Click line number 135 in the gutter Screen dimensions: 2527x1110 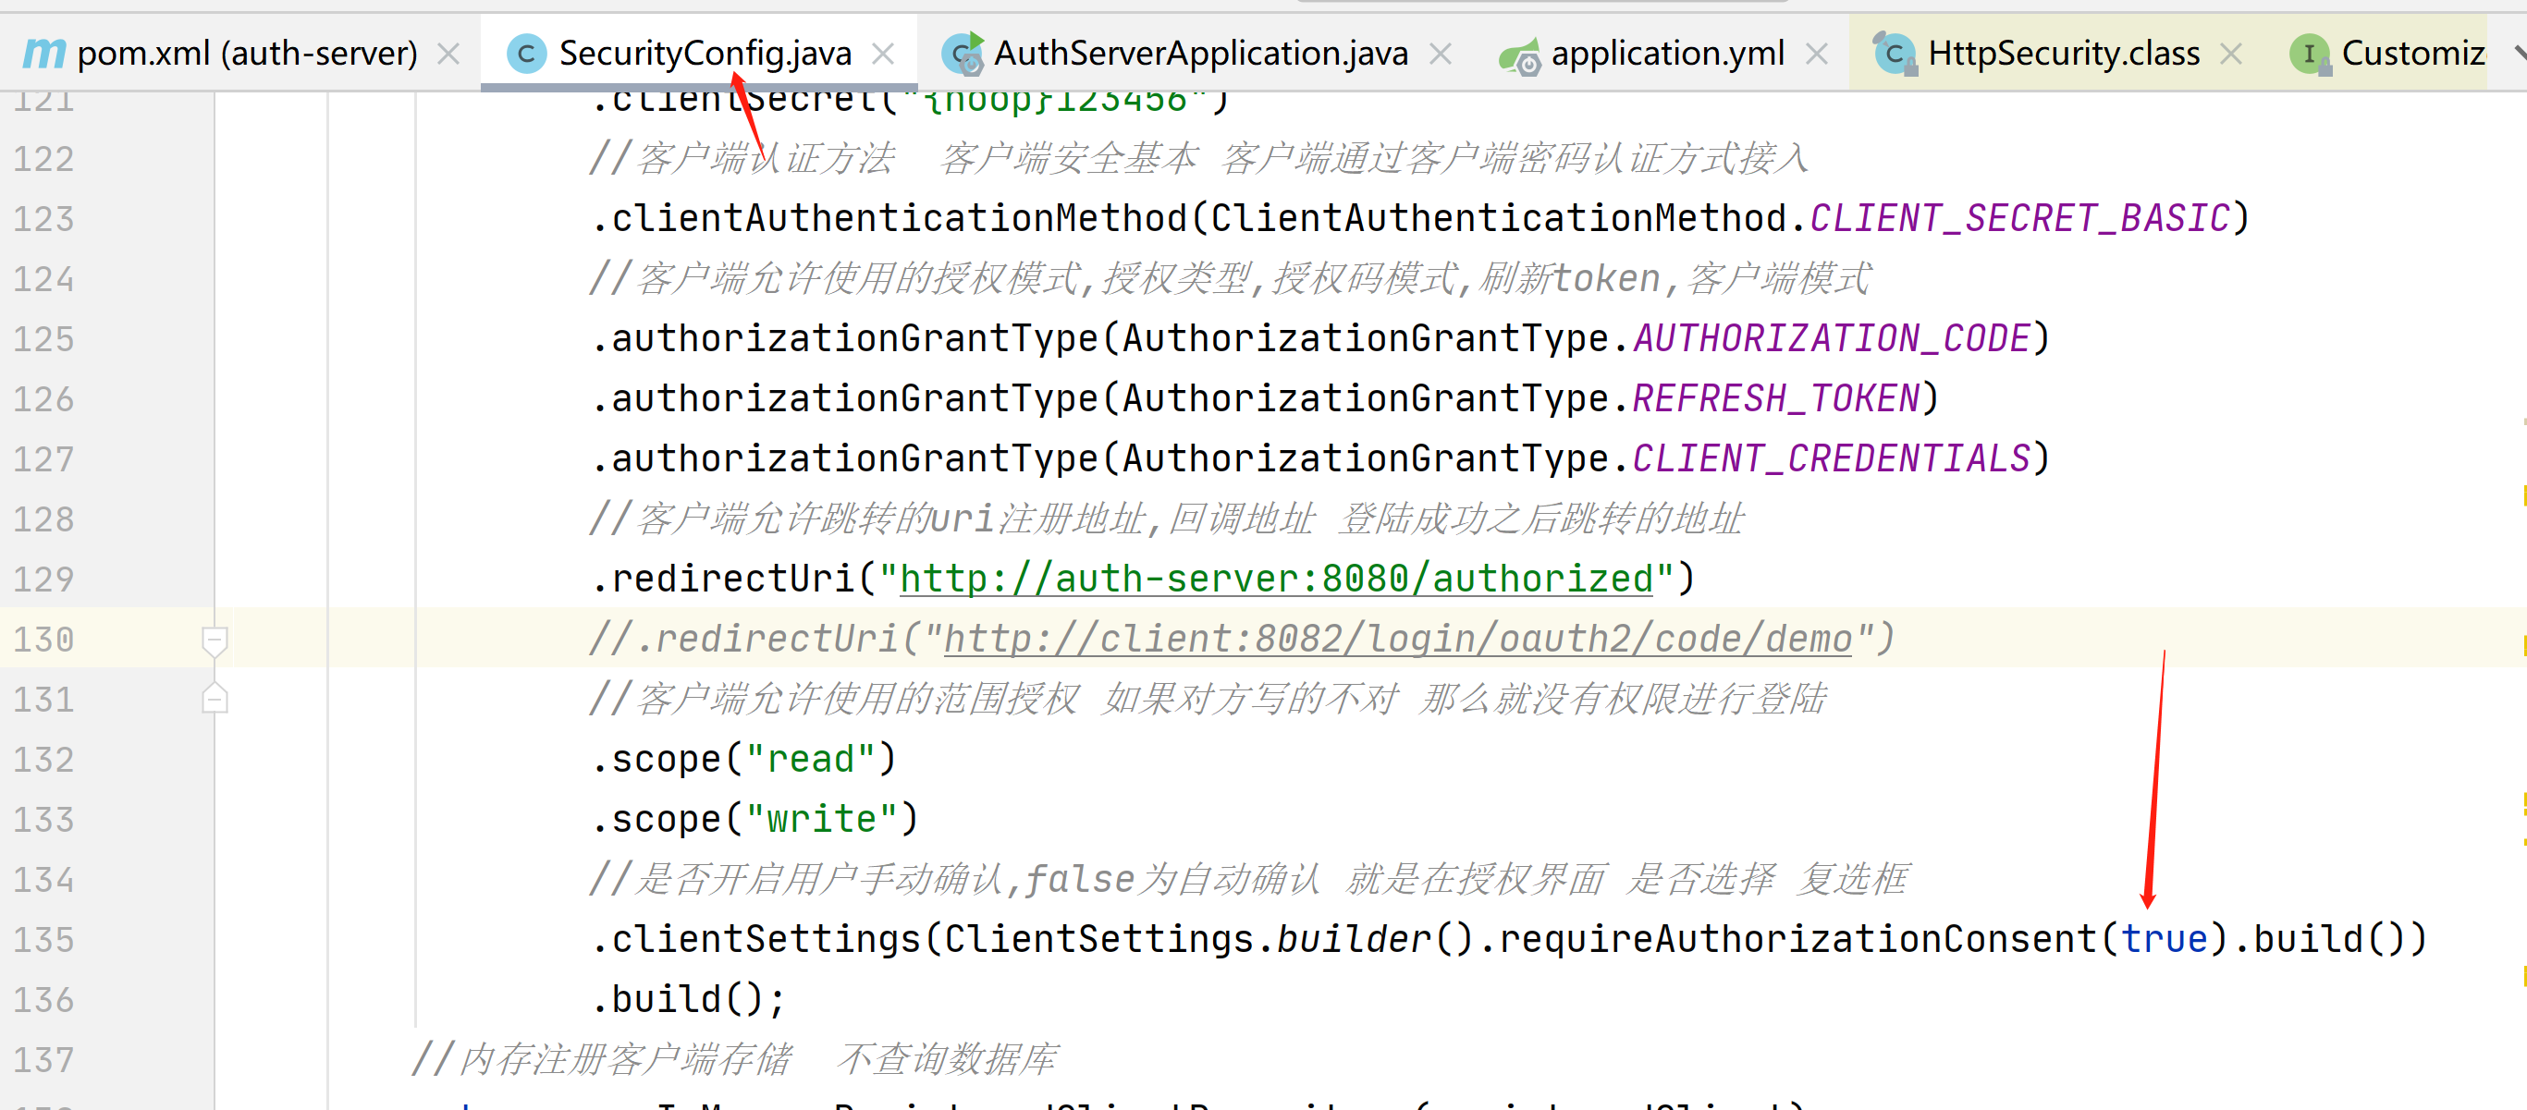pos(44,939)
